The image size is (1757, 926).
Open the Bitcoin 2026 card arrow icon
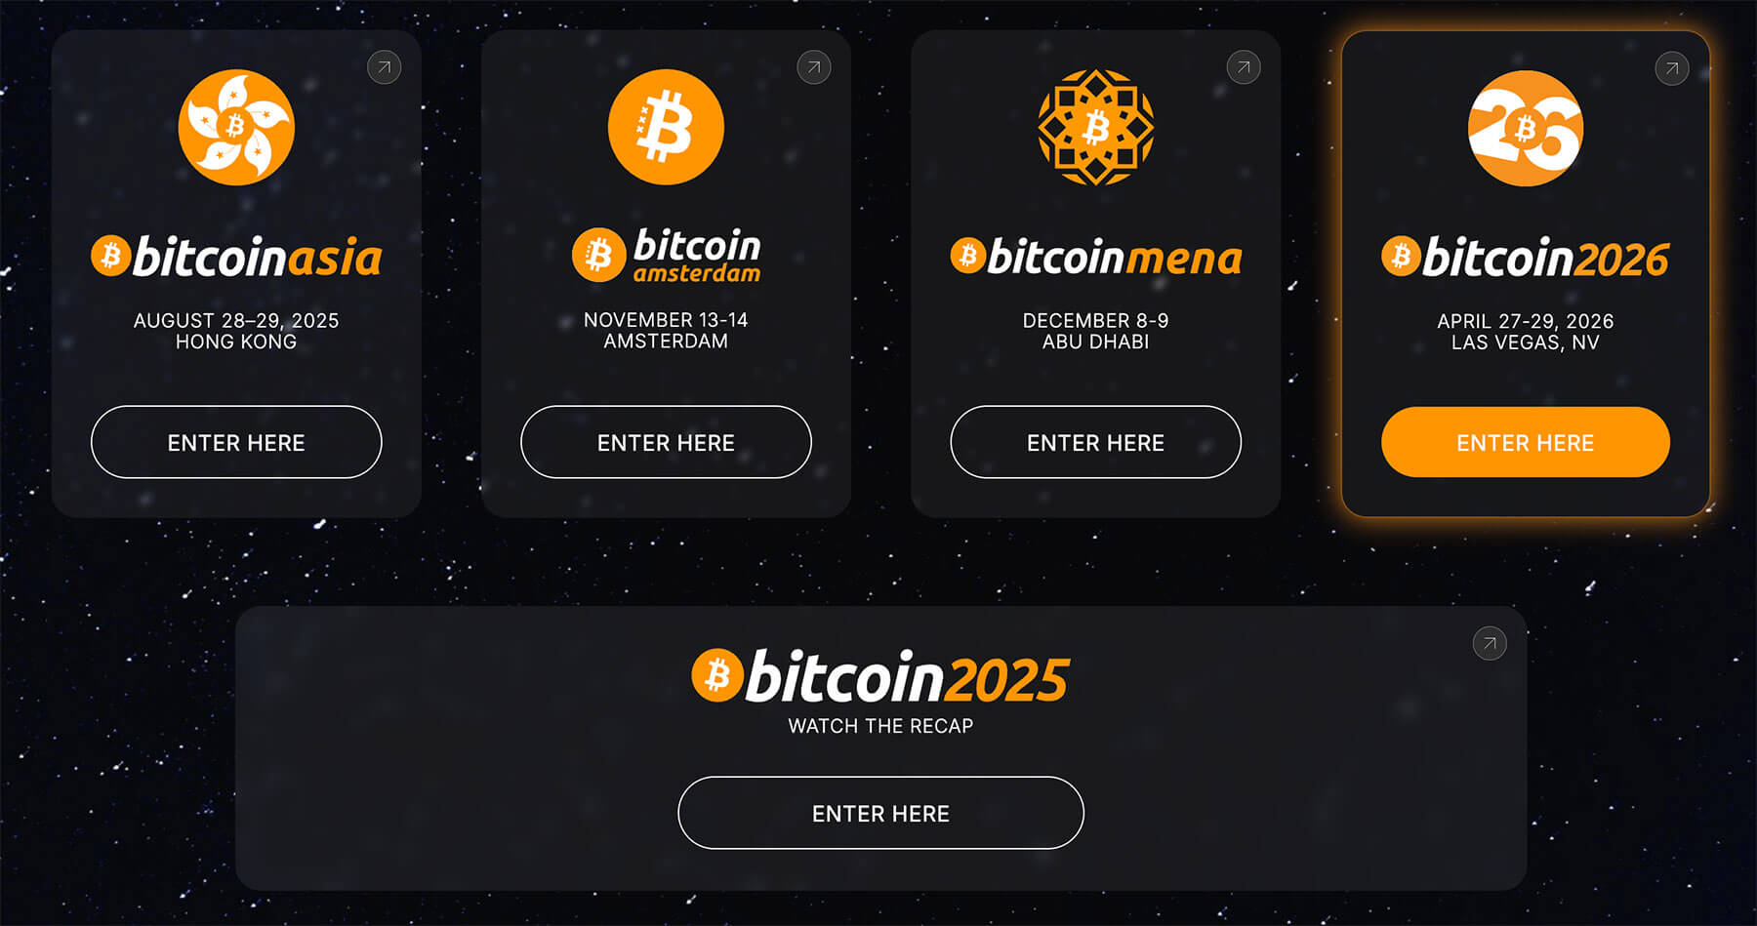coord(1672,68)
